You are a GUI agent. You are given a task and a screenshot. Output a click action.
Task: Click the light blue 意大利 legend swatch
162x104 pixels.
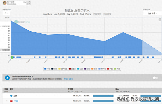[99, 69]
